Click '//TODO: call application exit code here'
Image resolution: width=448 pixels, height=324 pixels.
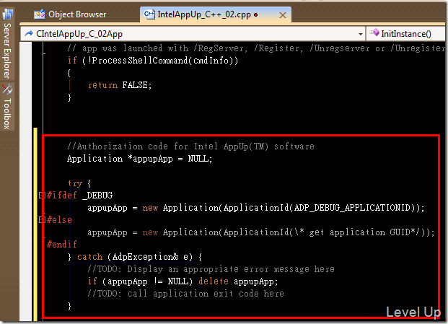pyautogui.click(x=185, y=294)
